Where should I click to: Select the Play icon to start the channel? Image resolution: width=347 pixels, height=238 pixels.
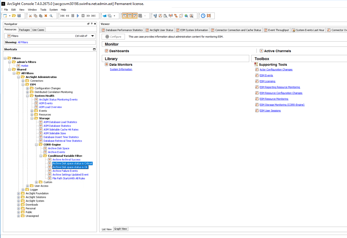click(x=78, y=16)
